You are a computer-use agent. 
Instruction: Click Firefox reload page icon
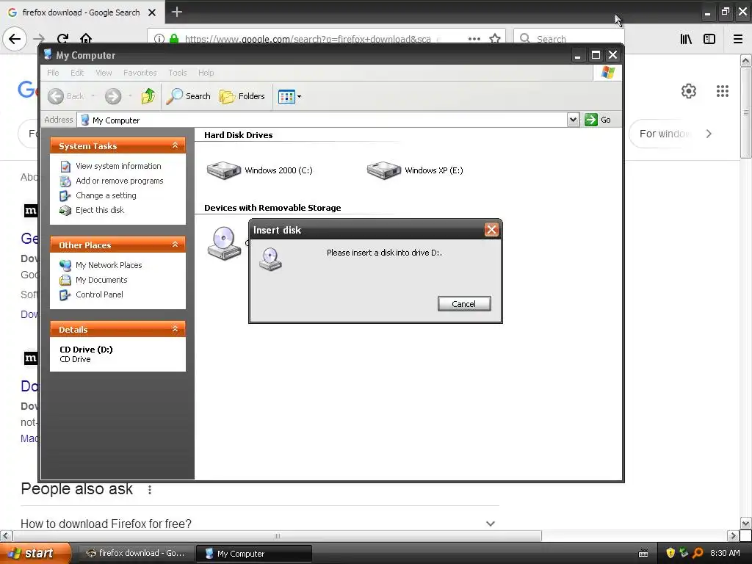point(62,39)
